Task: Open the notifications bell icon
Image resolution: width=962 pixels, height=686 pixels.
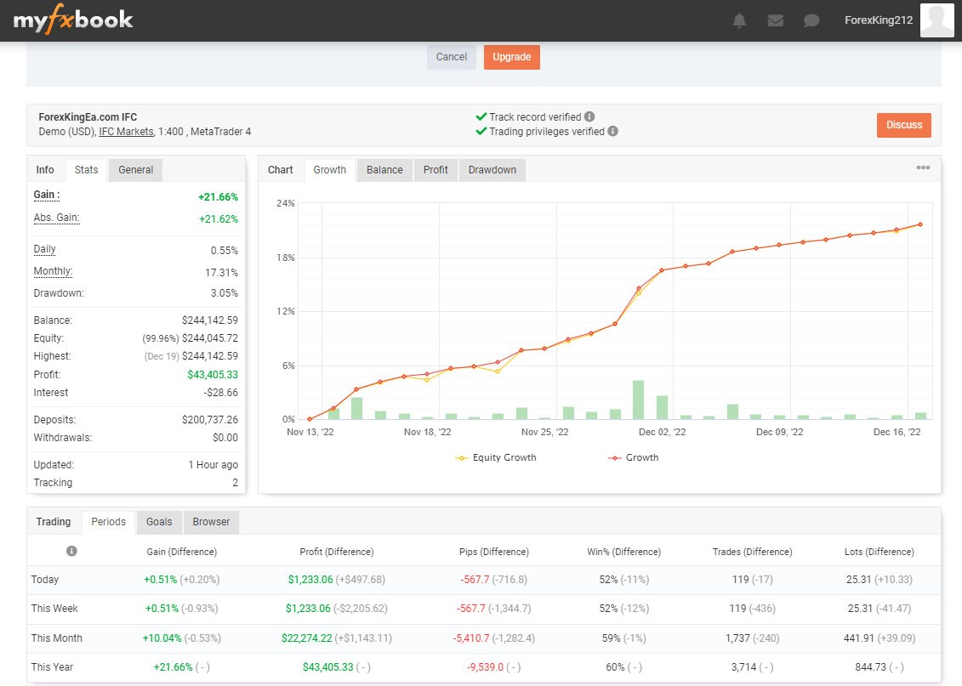Action: pyautogui.click(x=739, y=20)
